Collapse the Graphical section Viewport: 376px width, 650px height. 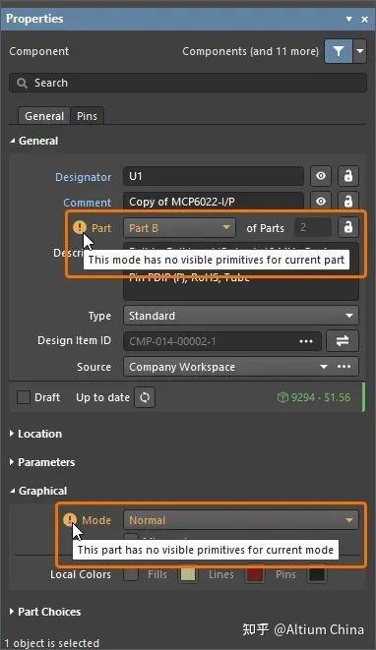[38, 492]
